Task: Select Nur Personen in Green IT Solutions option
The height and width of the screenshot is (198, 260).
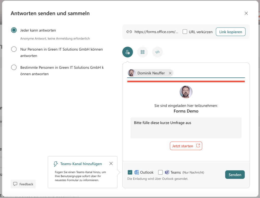Action: coord(14,49)
